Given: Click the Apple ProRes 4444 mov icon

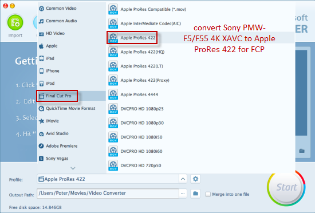Looking at the screenshot, I should [113, 94].
